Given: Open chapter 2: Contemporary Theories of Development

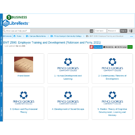Looking at the screenshot, I should [112, 77].
